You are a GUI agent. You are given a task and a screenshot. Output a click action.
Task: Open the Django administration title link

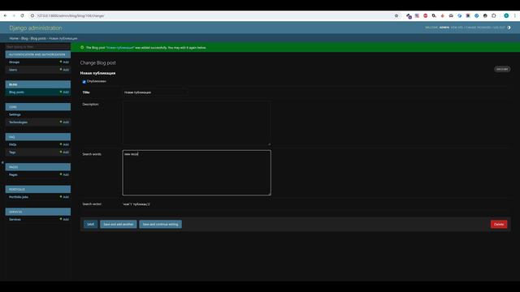[x=36, y=28]
